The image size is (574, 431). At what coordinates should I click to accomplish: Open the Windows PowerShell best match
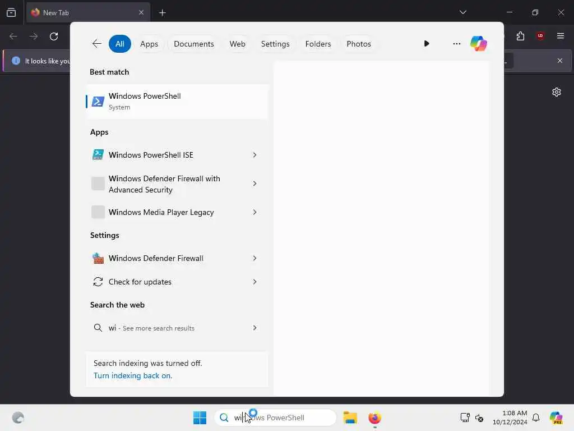click(177, 101)
